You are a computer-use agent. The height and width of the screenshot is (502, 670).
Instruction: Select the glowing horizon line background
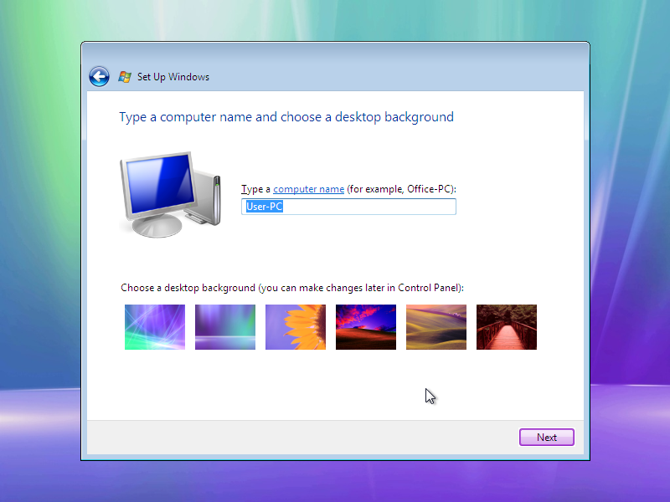[224, 326]
